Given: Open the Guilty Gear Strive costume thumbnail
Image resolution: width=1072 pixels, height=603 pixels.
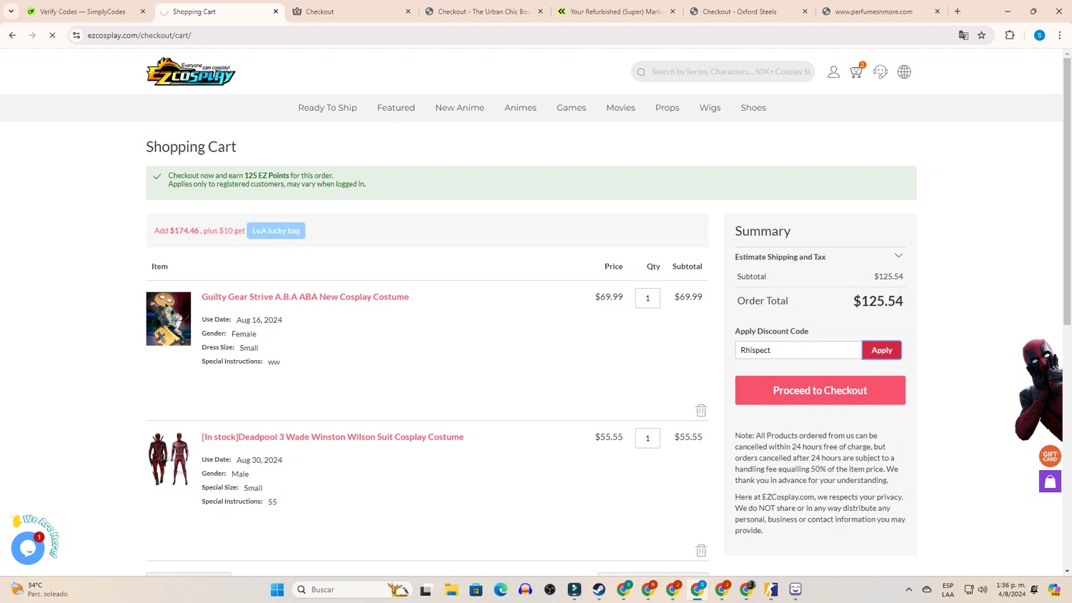Looking at the screenshot, I should pyautogui.click(x=169, y=319).
